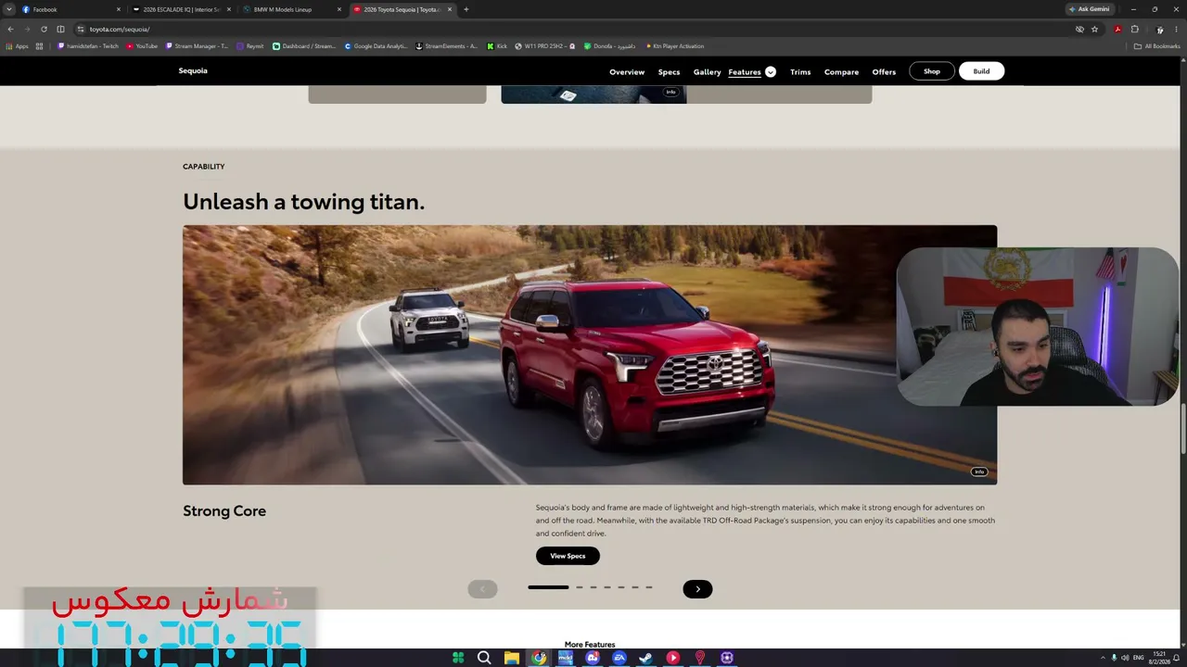The width and height of the screenshot is (1187, 667).
Task: Select the 2026 Toyota Sequoia tab
Action: pos(402,9)
